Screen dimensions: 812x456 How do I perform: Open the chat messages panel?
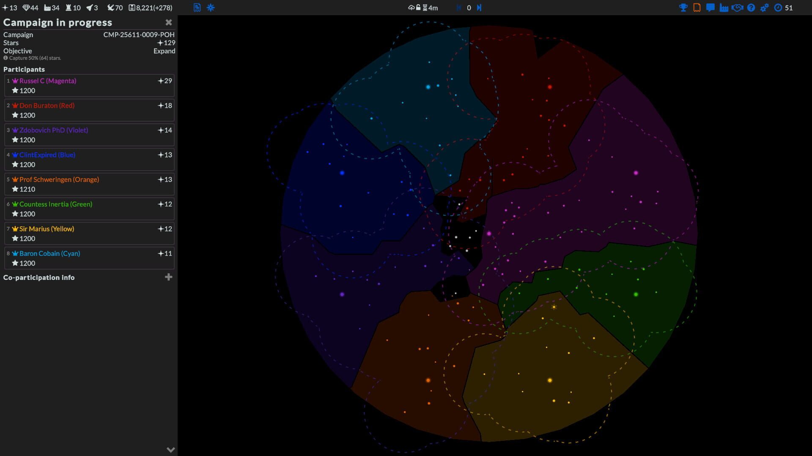point(710,7)
